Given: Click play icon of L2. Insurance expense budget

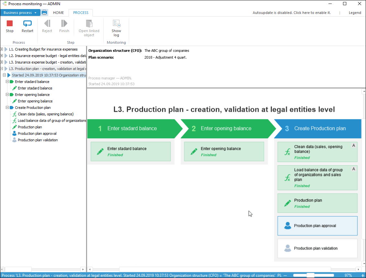Looking at the screenshot, I should (6, 56).
